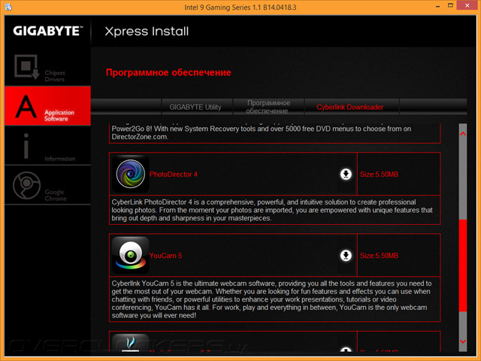The height and width of the screenshot is (361, 481).
Task: Click the scrollbar up arrow
Action: [x=463, y=134]
